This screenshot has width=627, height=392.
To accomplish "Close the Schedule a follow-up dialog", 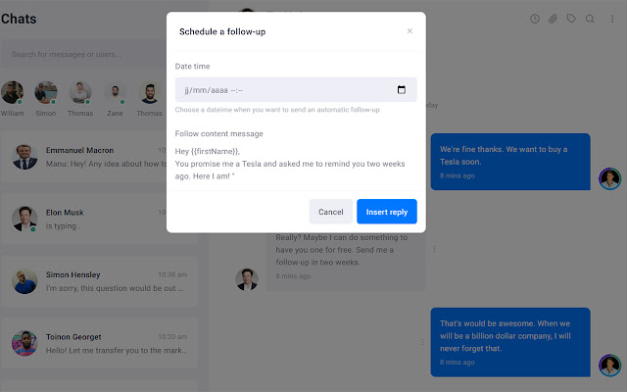I will (410, 31).
